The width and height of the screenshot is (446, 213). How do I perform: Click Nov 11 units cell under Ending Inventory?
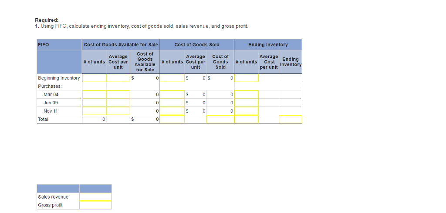247,111
